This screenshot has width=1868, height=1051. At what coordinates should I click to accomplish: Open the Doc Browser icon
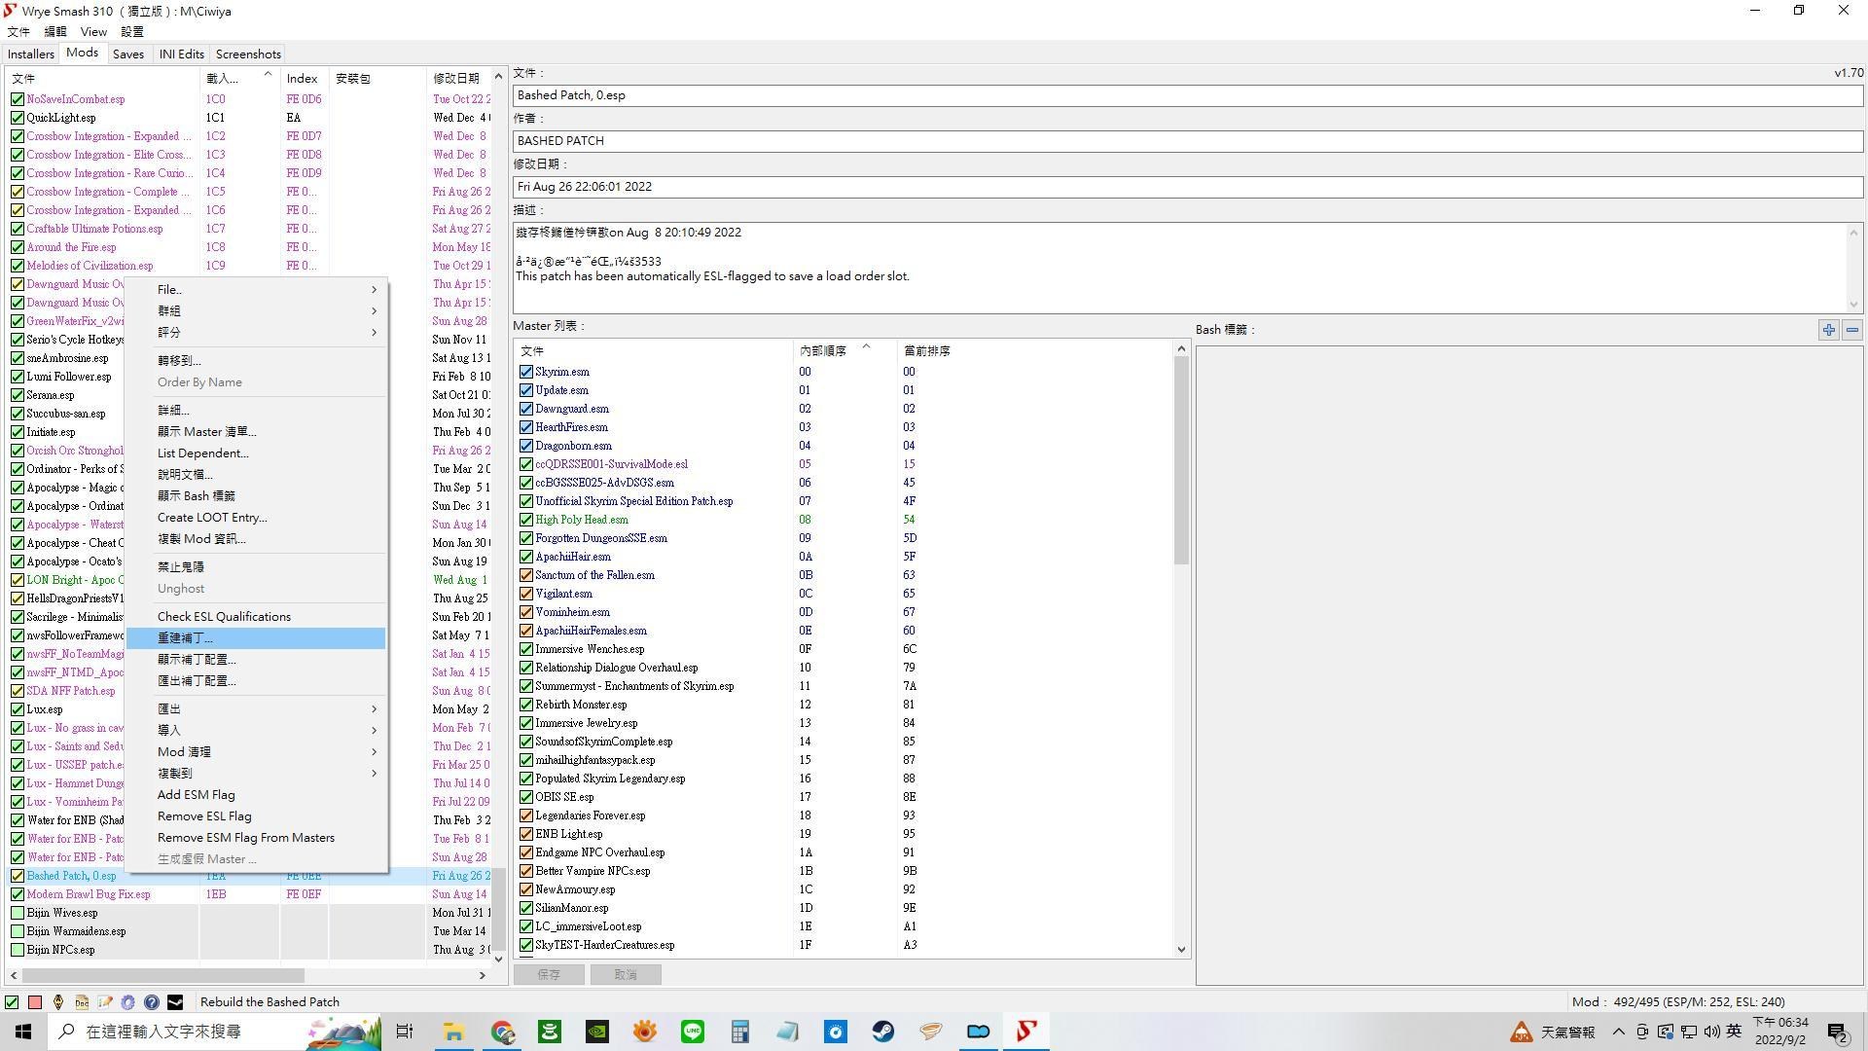pos(82,1001)
